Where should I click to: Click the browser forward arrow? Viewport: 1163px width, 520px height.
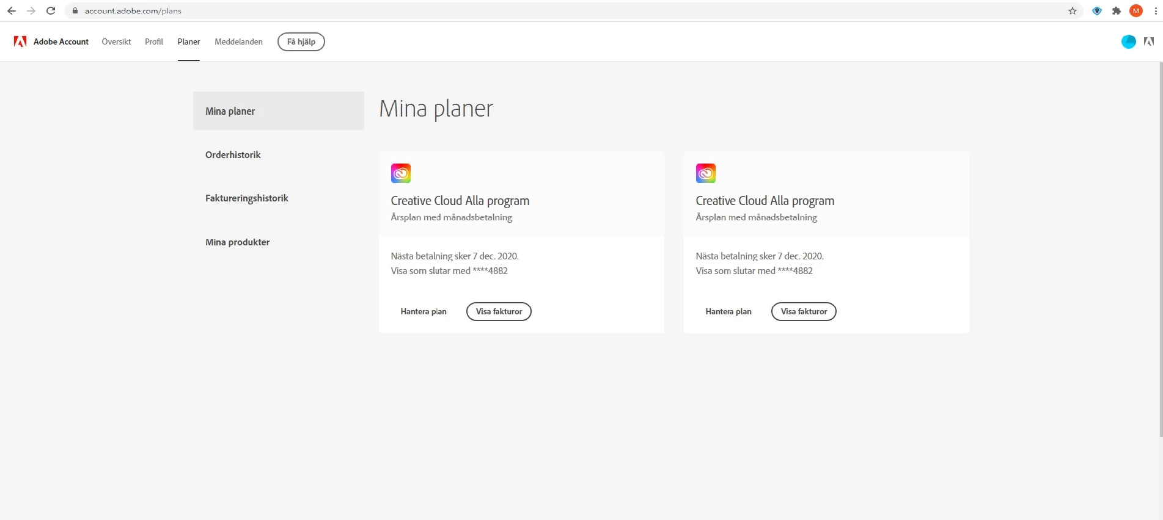click(x=31, y=11)
